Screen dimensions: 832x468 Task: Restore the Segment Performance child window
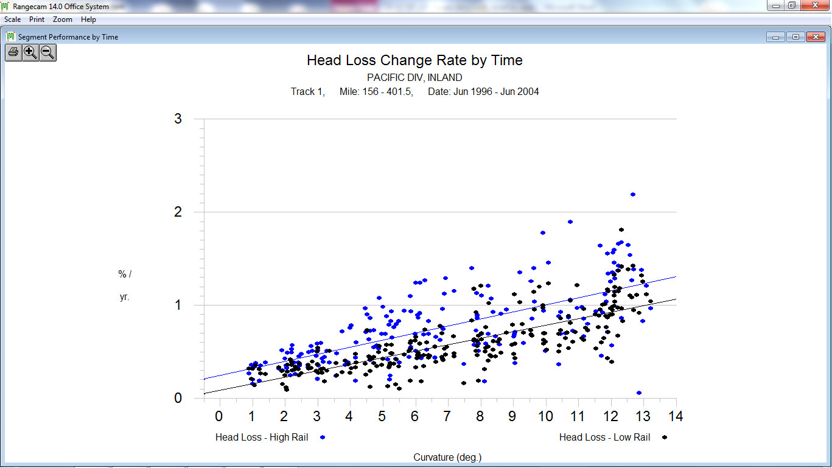coord(795,37)
